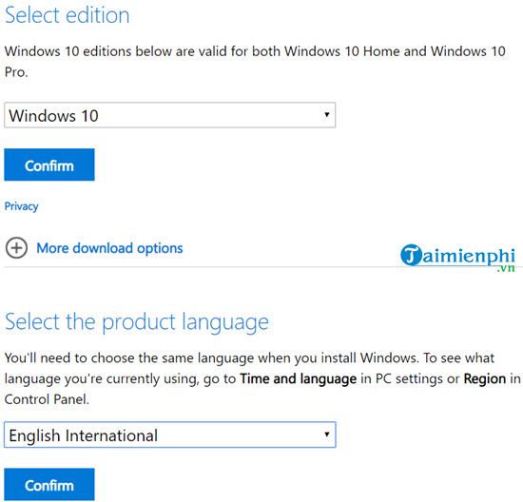Click the bold Time and language text
The image size is (523, 502).
[299, 379]
